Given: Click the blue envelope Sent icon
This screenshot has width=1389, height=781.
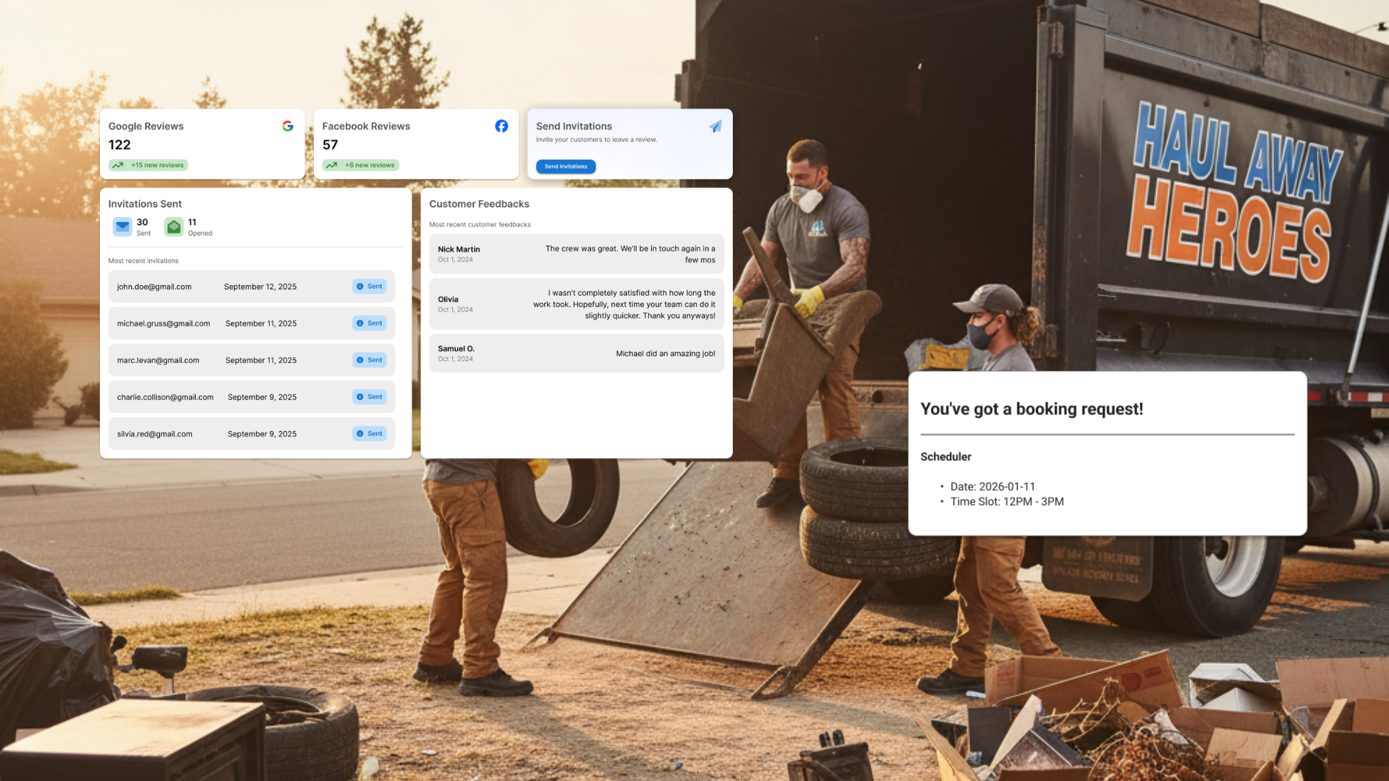Looking at the screenshot, I should tap(122, 227).
